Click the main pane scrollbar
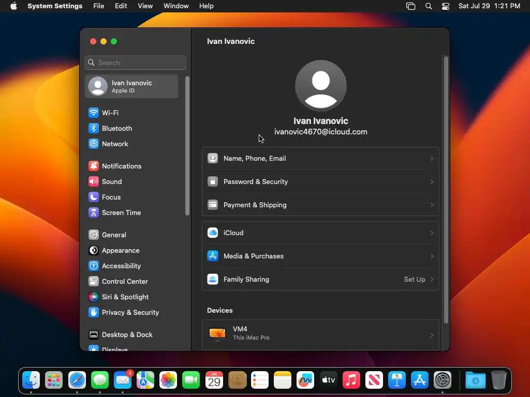Screen dimensions: 530x397 tap(446, 190)
